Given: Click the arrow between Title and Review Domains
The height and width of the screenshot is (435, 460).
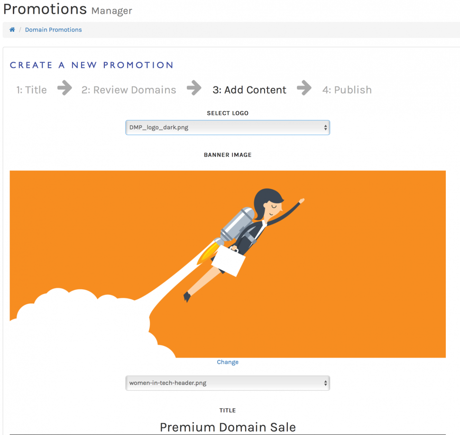Looking at the screenshot, I should 64,88.
